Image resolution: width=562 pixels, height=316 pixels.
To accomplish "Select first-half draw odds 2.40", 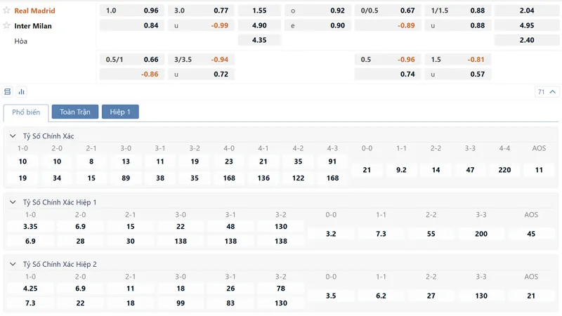I will coord(527,40).
